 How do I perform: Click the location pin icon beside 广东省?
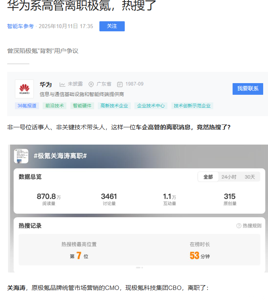(x=91, y=84)
